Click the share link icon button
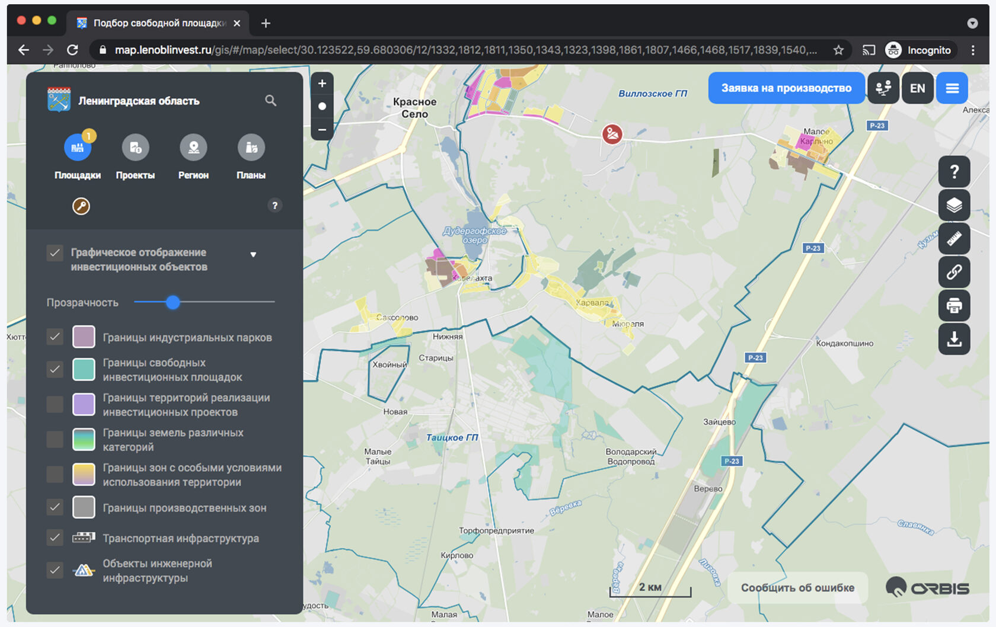Image resolution: width=996 pixels, height=627 pixels. pyautogui.click(x=954, y=272)
